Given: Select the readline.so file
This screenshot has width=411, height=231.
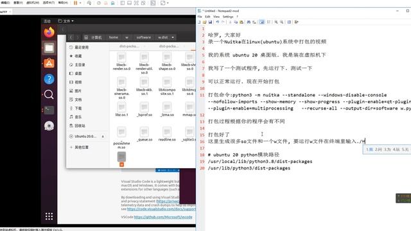Looking at the screenshot, I should coord(167,134).
